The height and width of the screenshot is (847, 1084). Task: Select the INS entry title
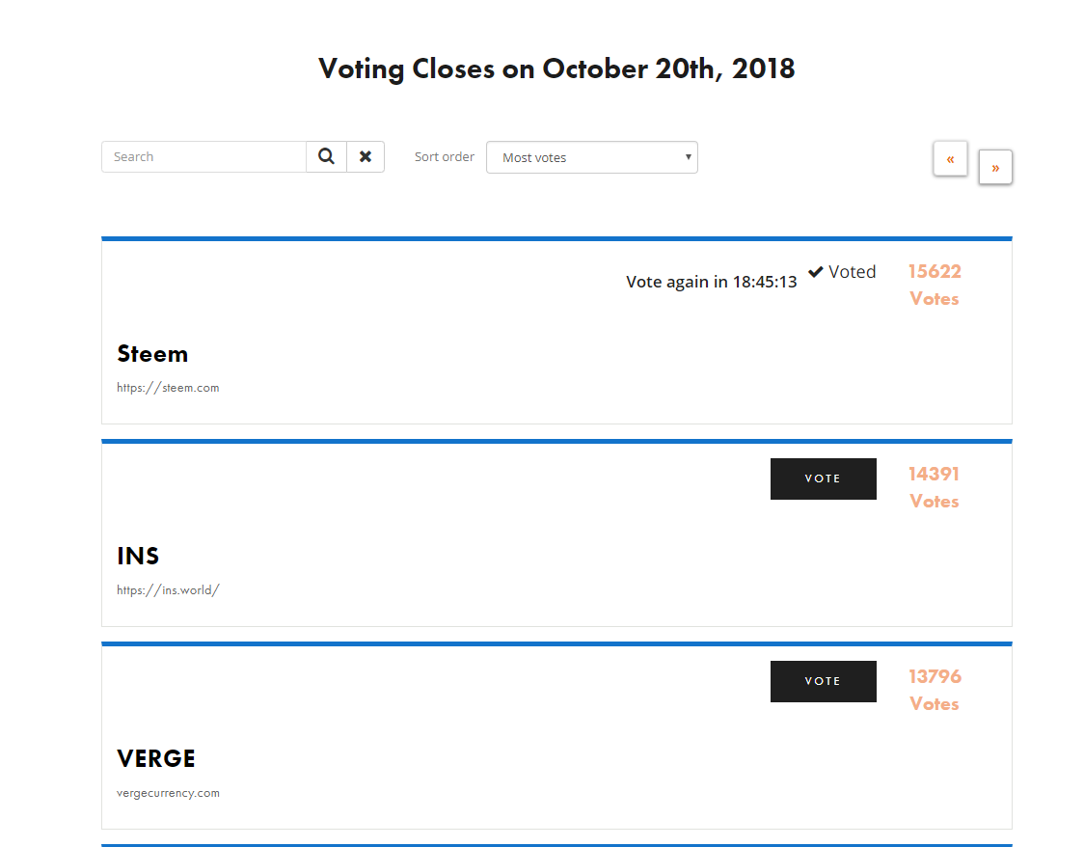click(x=138, y=556)
